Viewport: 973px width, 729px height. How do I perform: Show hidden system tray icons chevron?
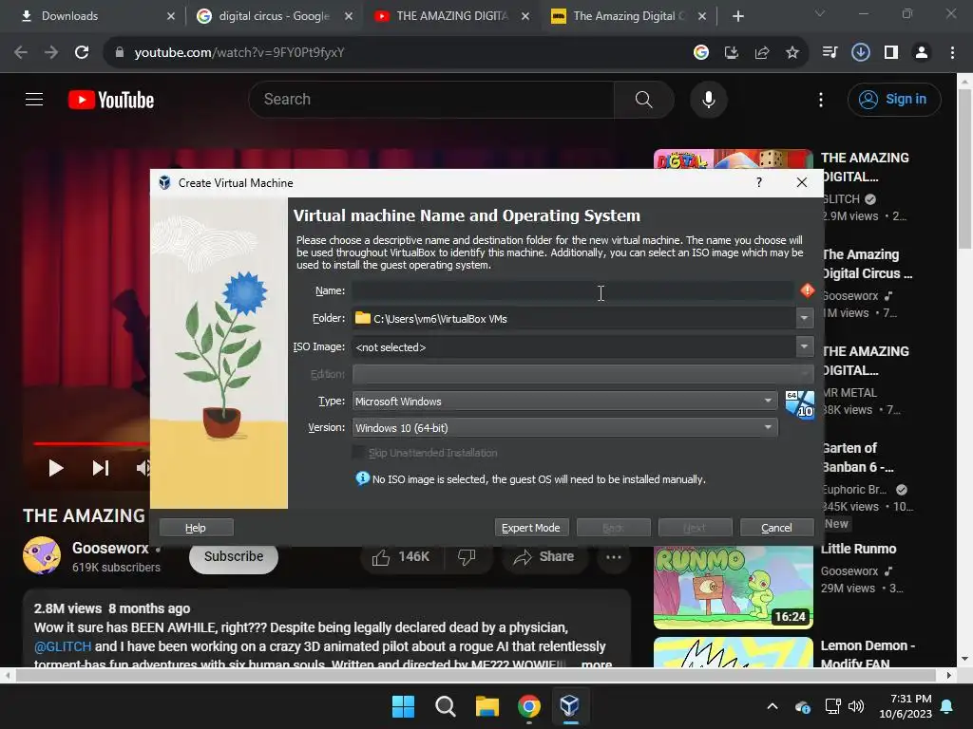tap(773, 706)
